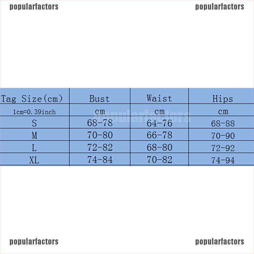
Task: Click the 66-78 waist measurement cell
Action: tap(159, 135)
